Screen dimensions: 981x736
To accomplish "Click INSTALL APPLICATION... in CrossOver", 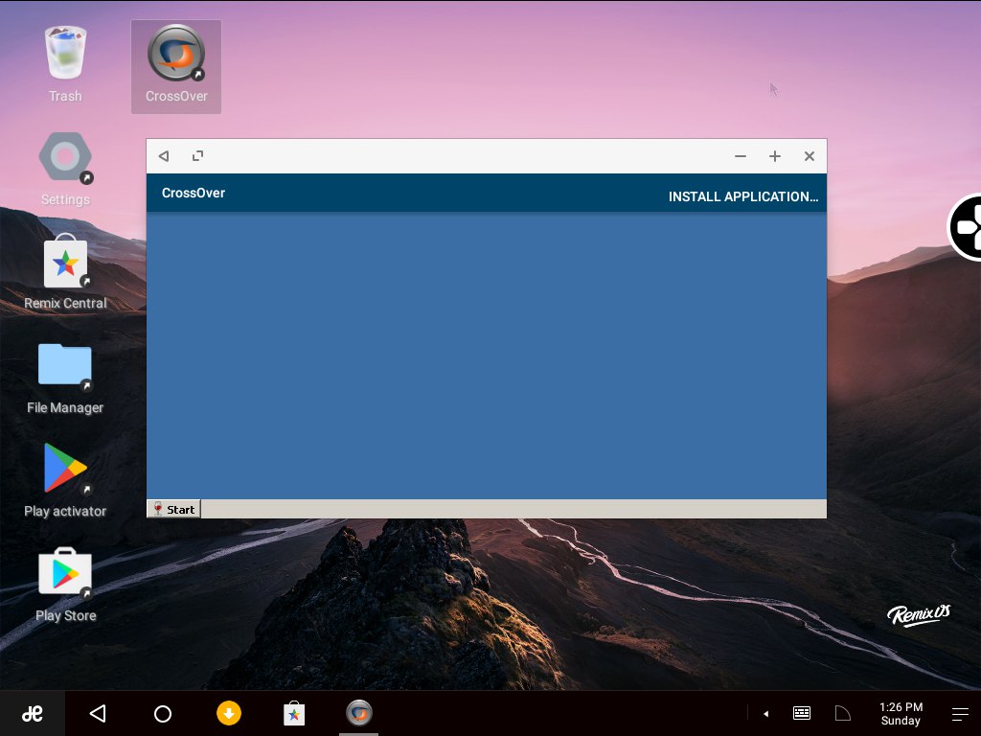I will point(743,196).
